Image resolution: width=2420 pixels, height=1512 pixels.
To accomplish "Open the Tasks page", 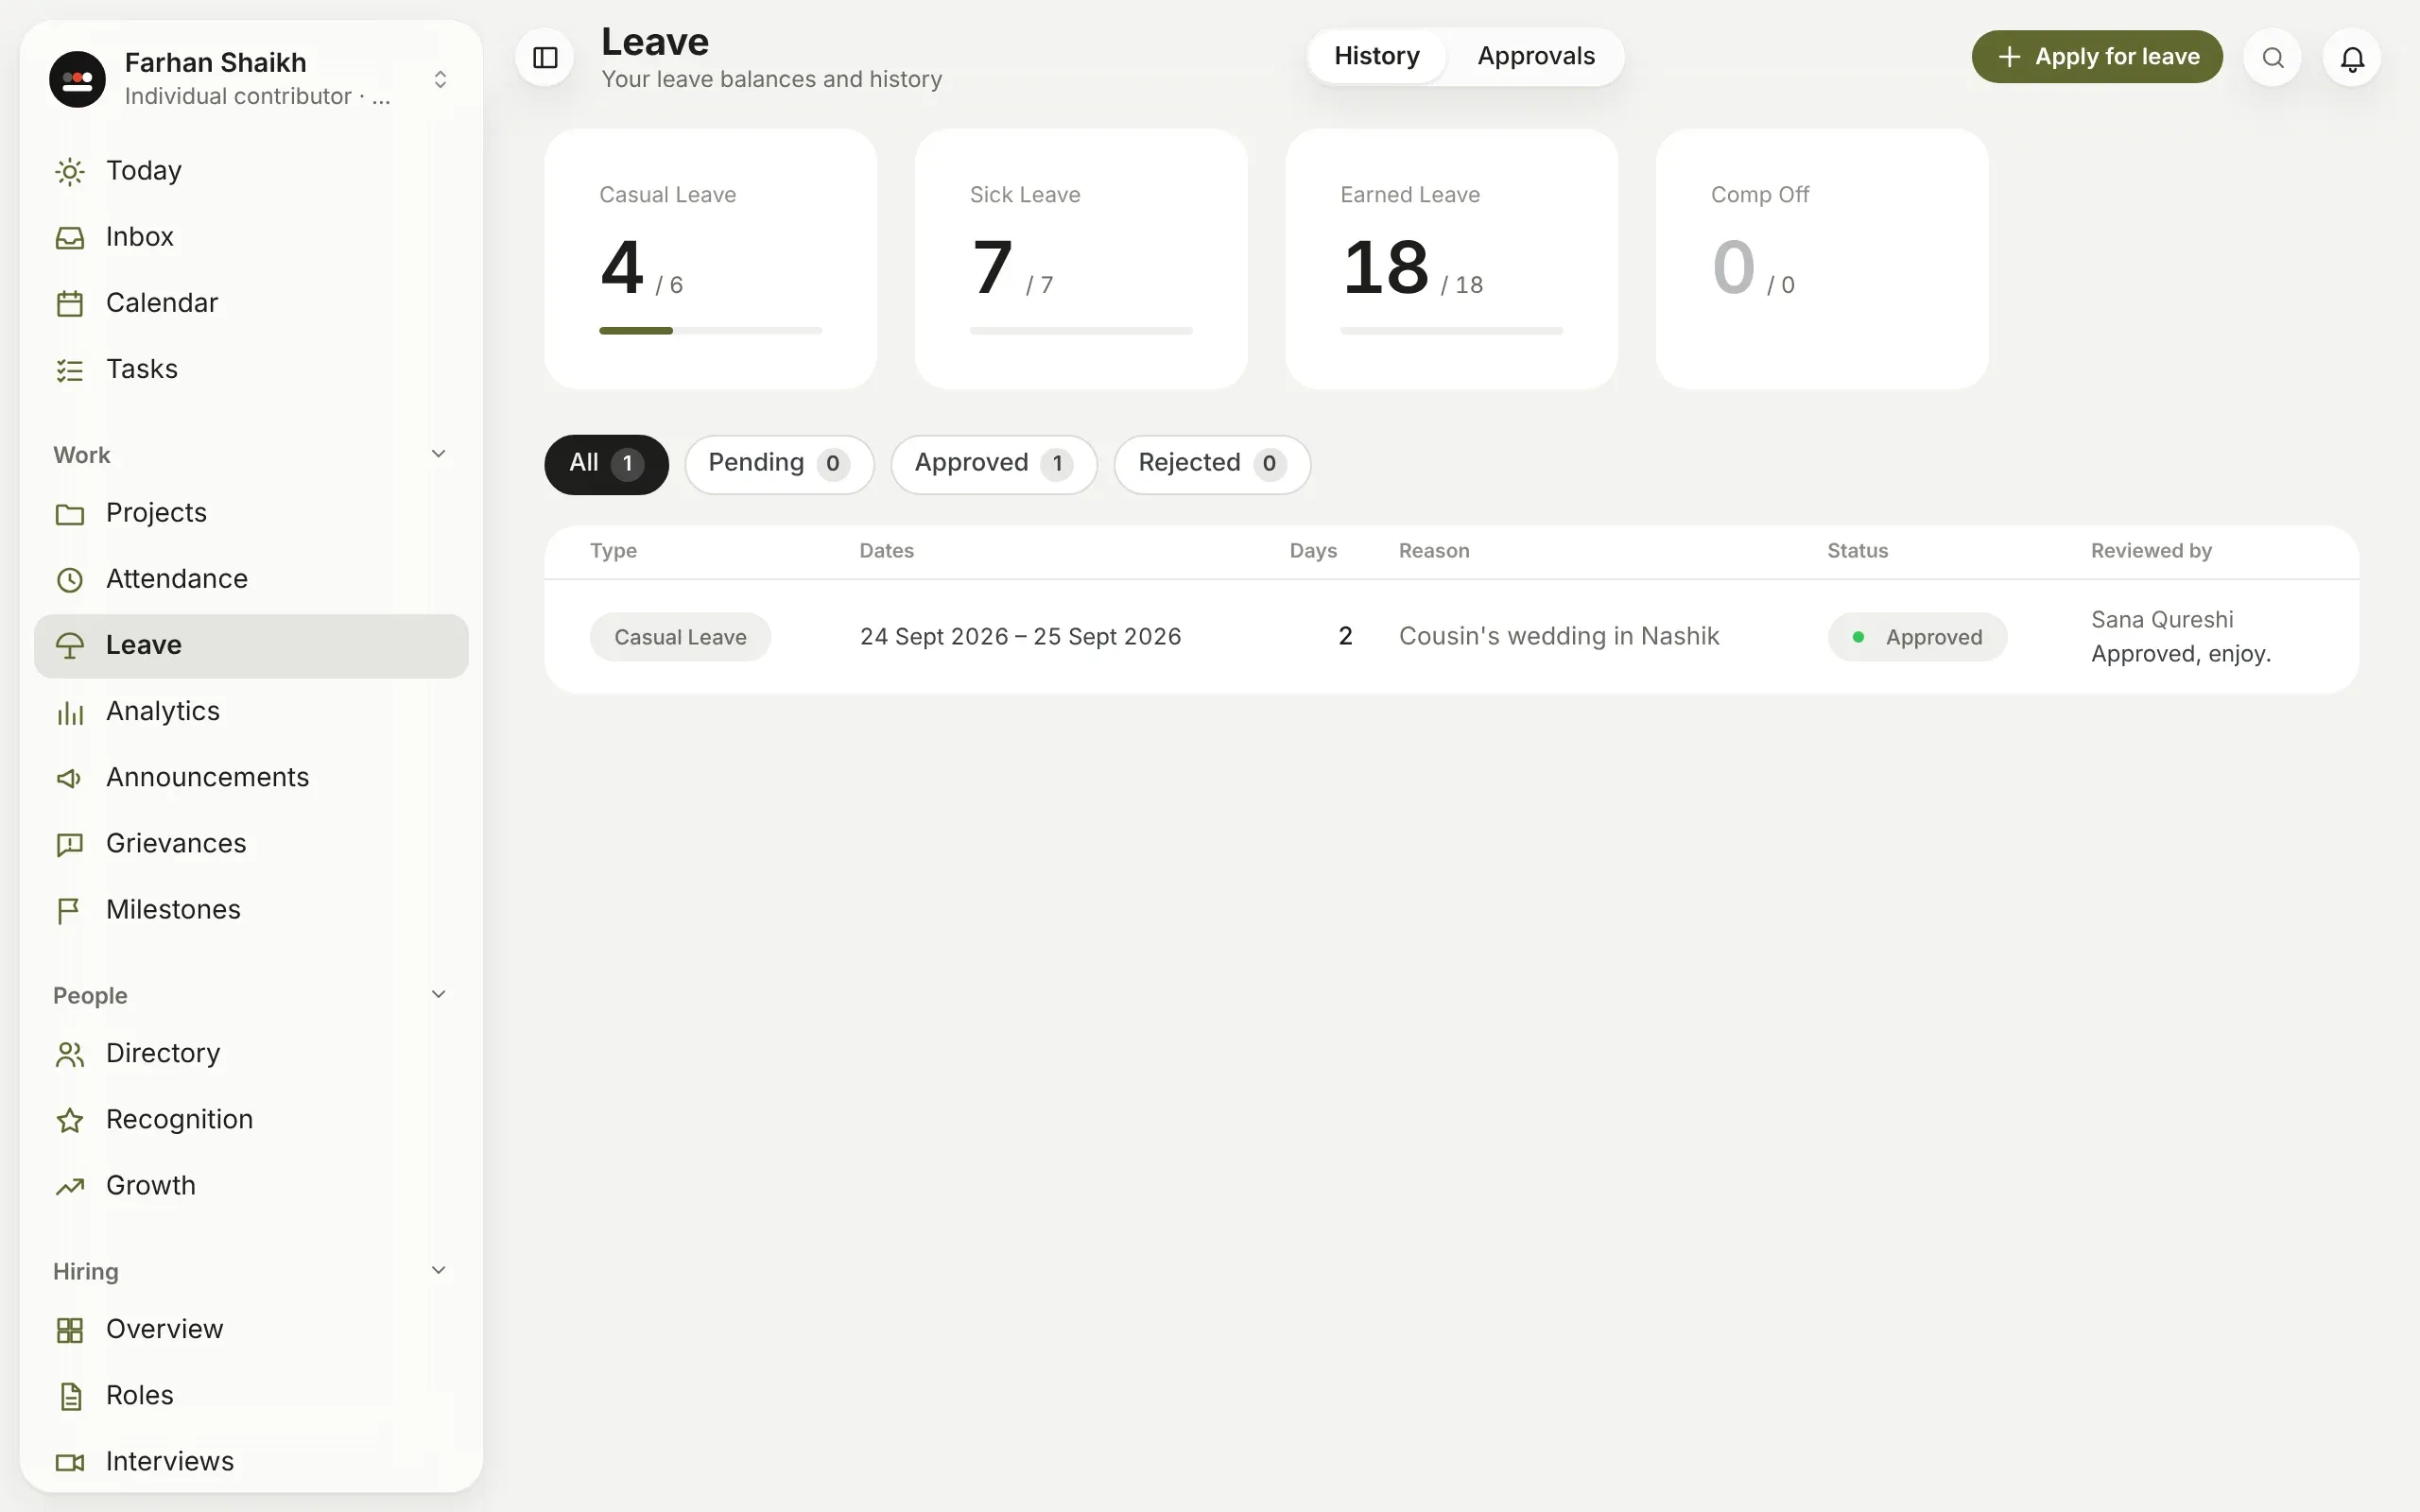I will tap(251, 369).
